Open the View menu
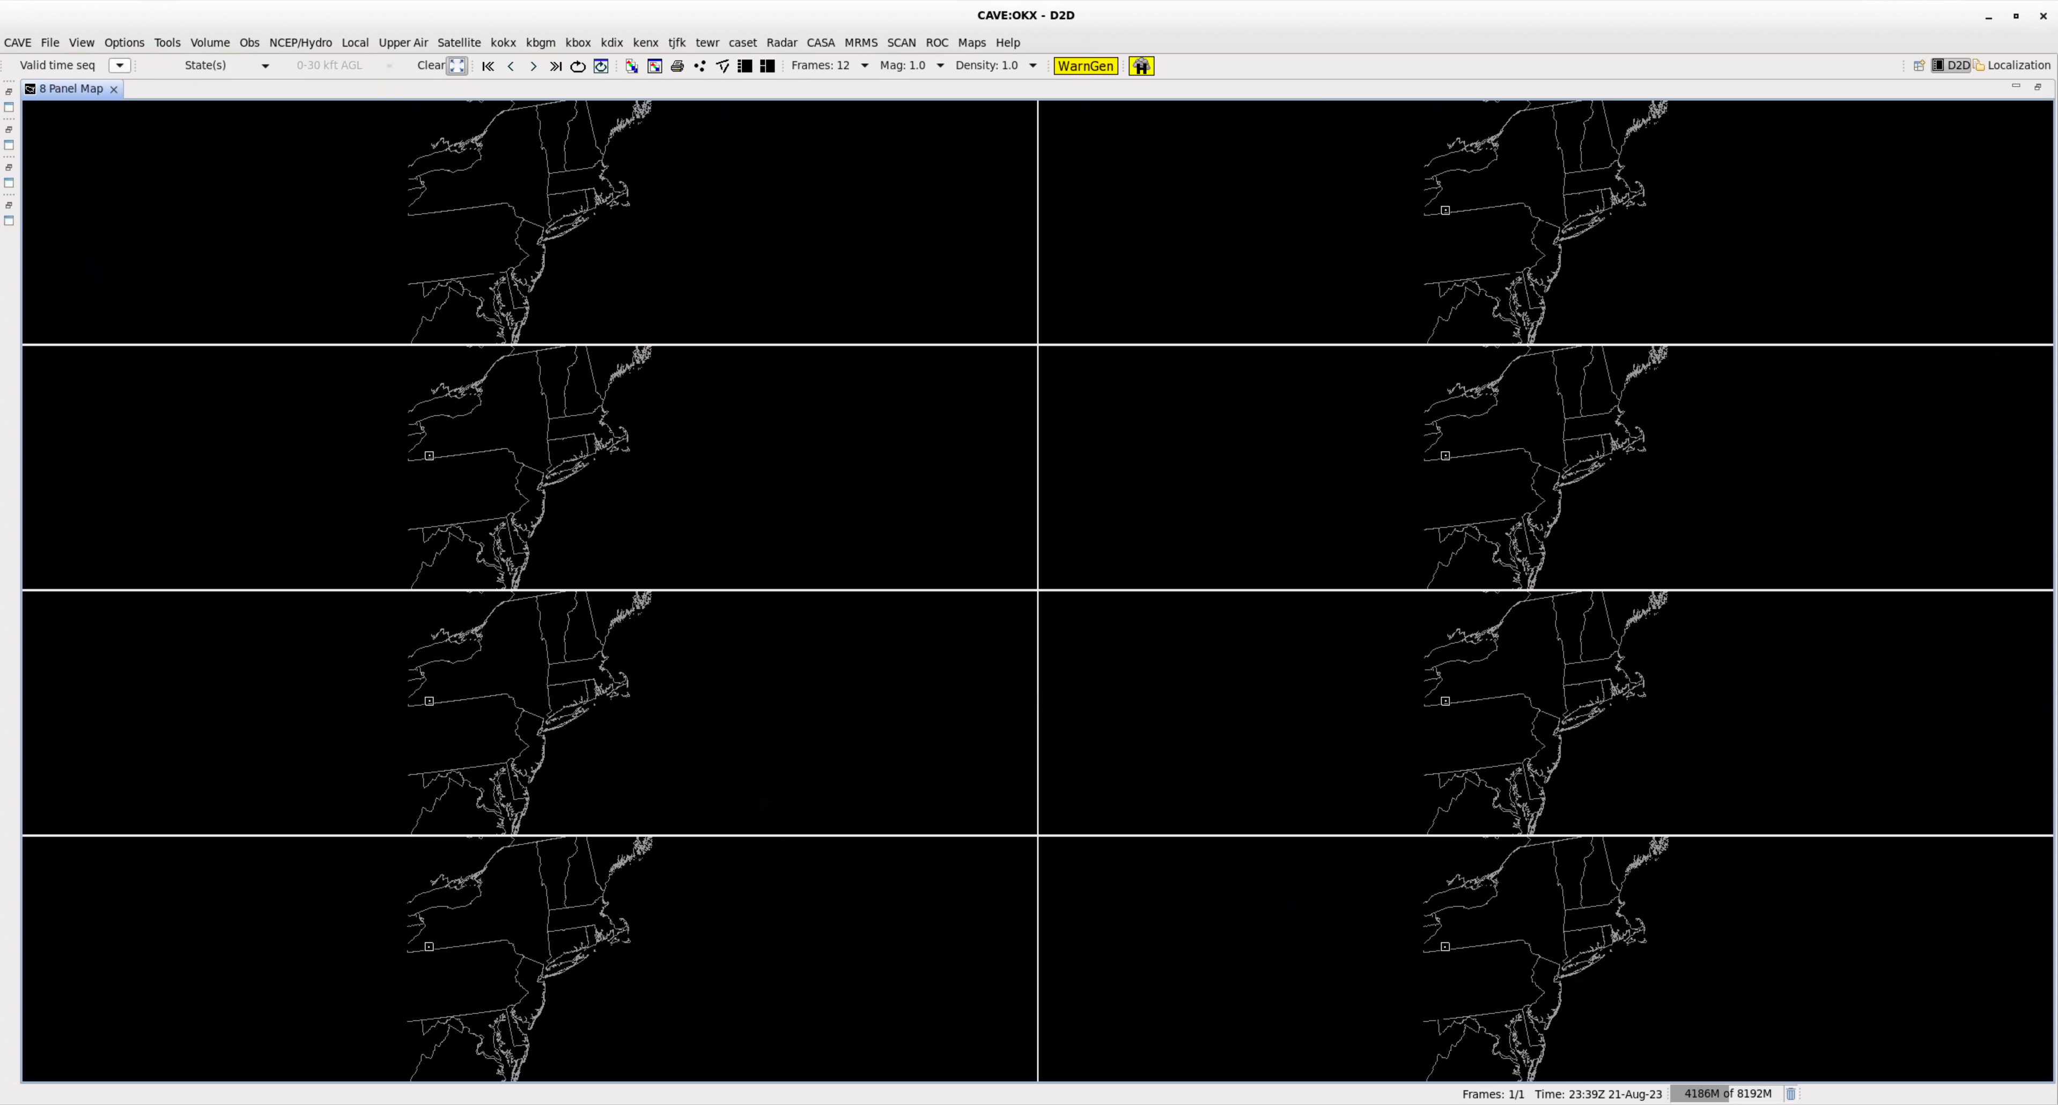Viewport: 2058px width, 1105px height. pos(82,42)
